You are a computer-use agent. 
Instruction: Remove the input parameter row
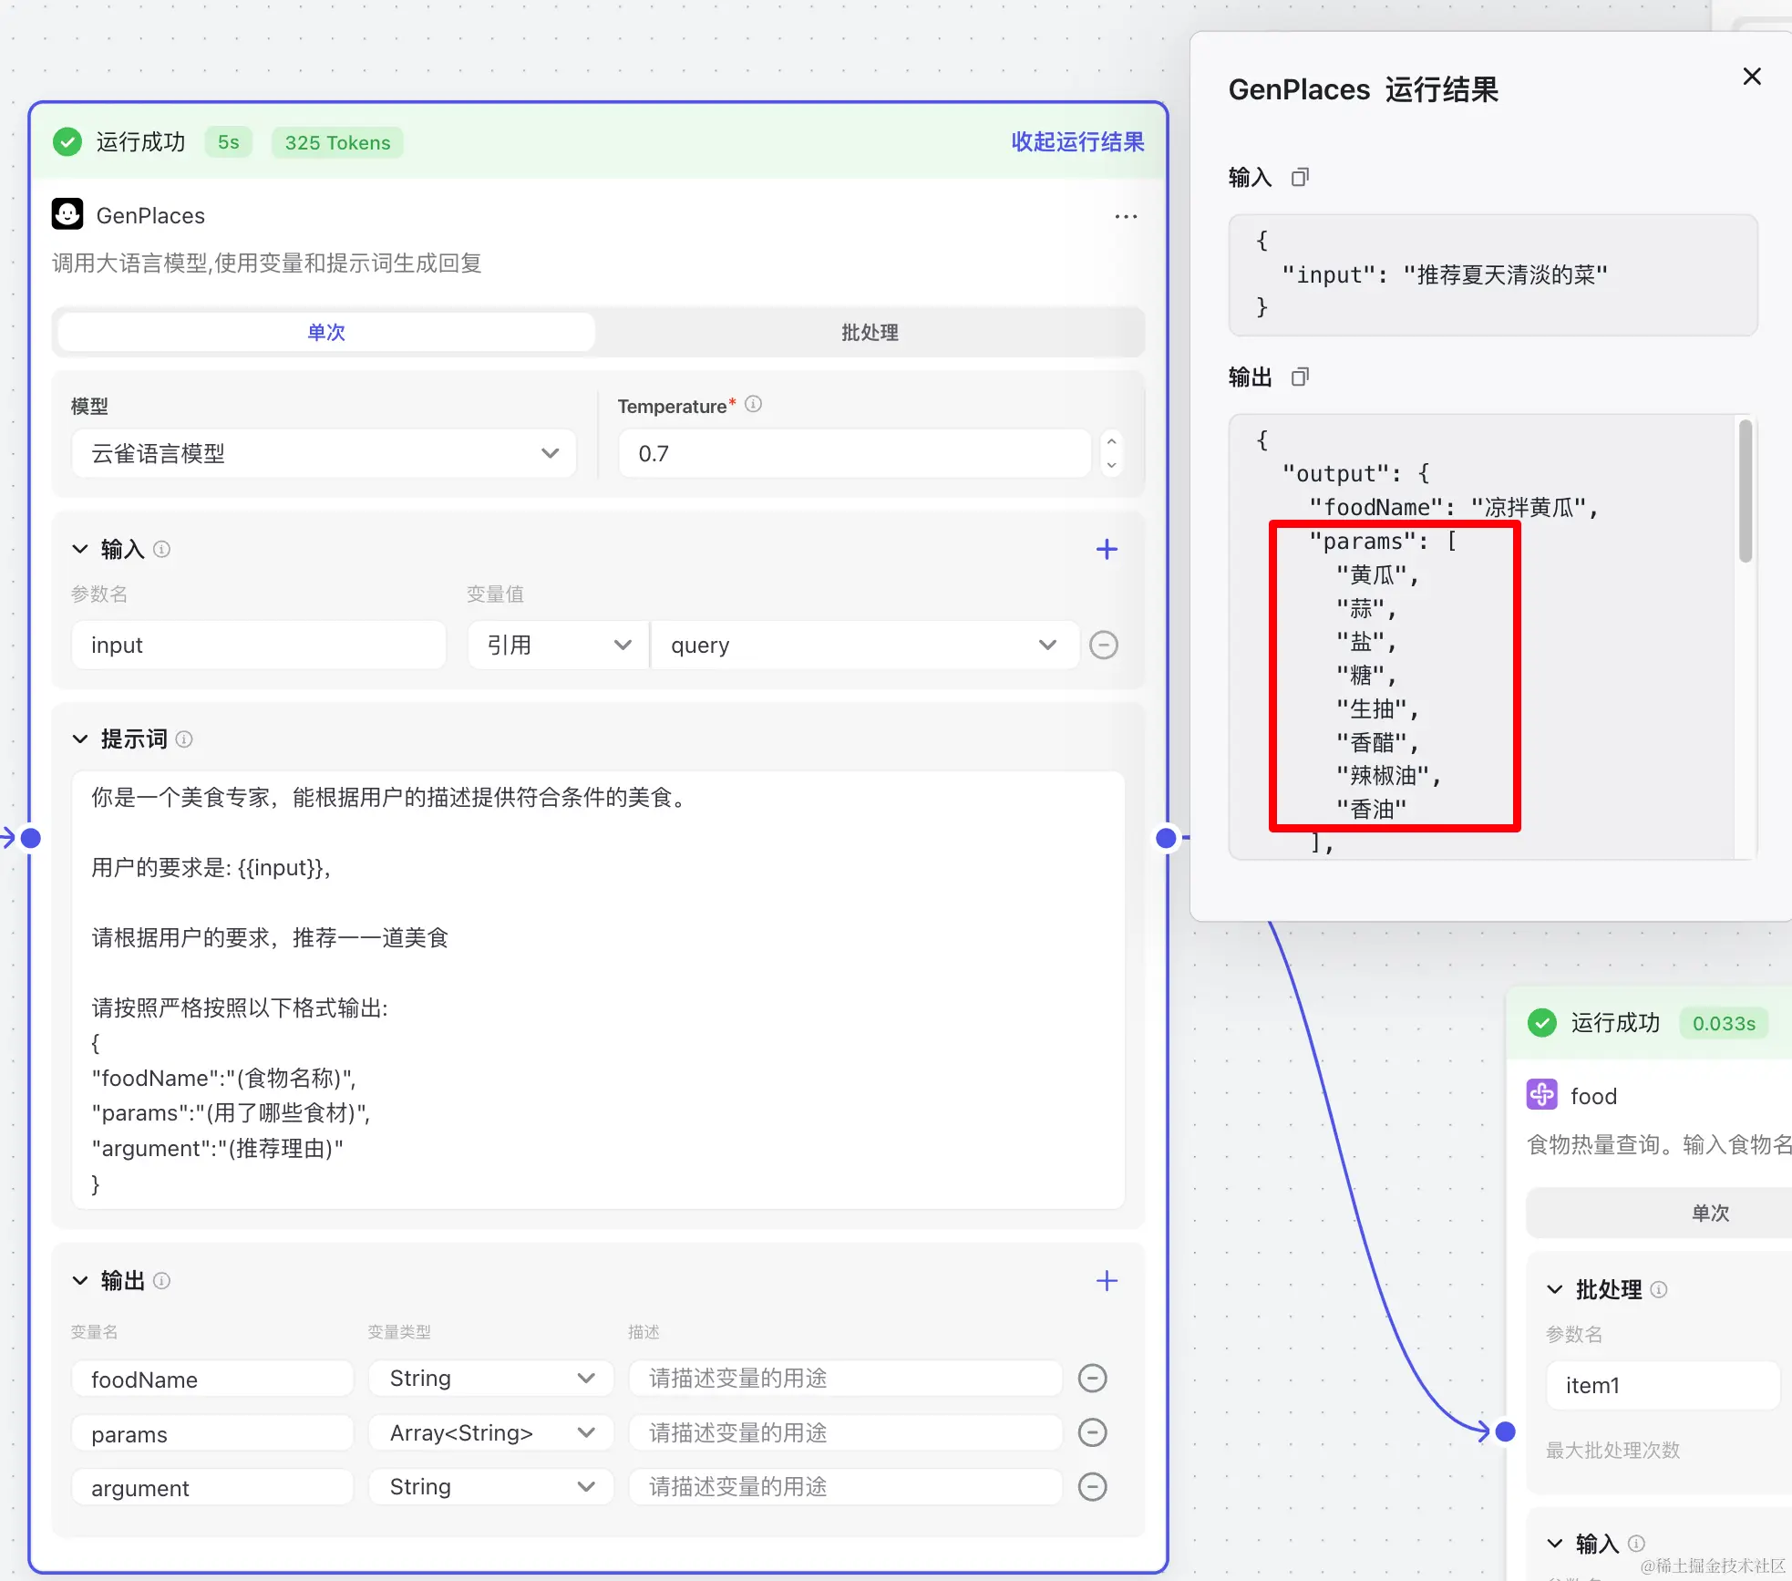[x=1103, y=646]
